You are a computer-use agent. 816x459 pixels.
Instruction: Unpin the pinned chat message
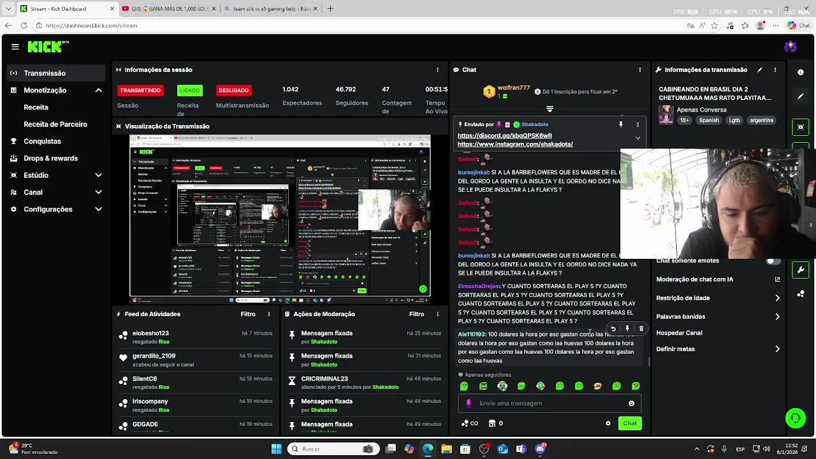click(620, 124)
